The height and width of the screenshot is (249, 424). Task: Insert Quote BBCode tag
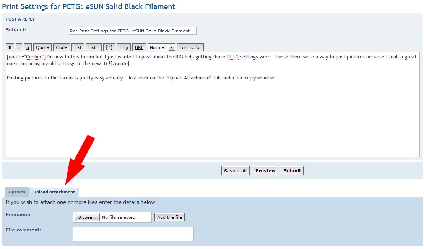click(x=42, y=47)
